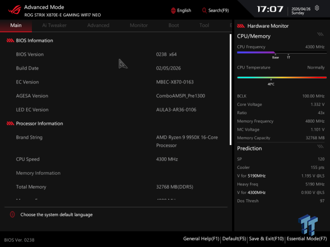The height and width of the screenshot is (247, 330).
Task: Click the Core Voltage reading
Action: pos(280,105)
